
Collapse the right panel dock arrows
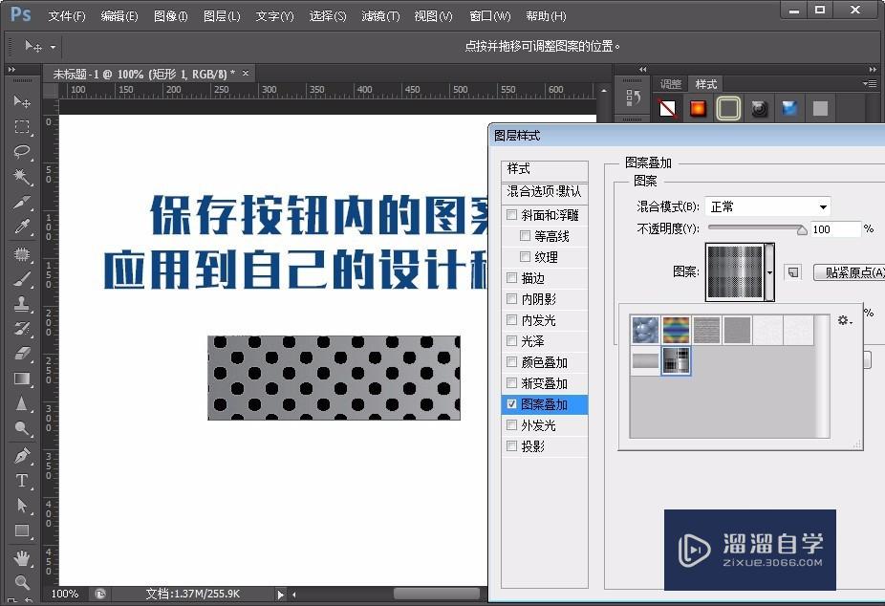pyautogui.click(x=873, y=70)
